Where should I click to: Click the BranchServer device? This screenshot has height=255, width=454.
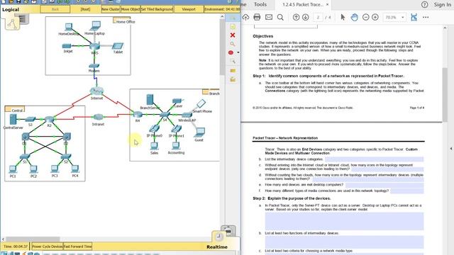point(150,99)
